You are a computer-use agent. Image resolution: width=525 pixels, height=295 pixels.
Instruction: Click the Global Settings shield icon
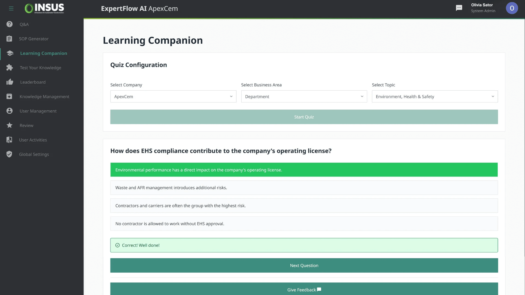click(x=9, y=154)
